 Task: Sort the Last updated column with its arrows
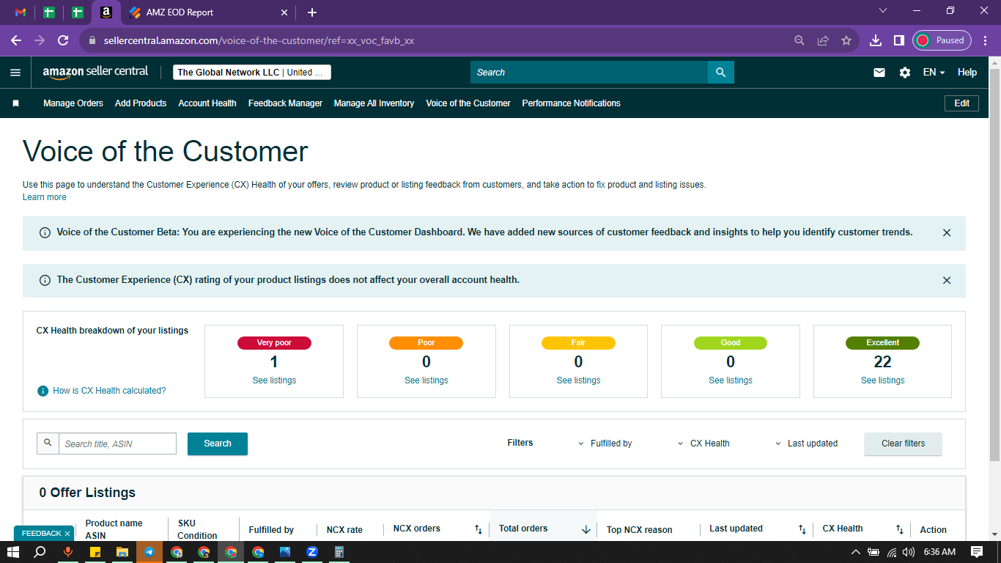click(802, 529)
